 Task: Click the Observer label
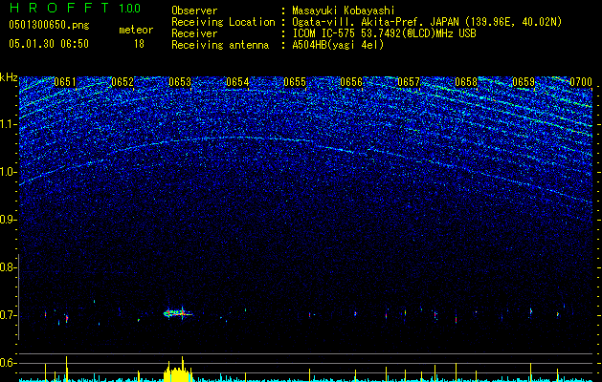pos(194,11)
